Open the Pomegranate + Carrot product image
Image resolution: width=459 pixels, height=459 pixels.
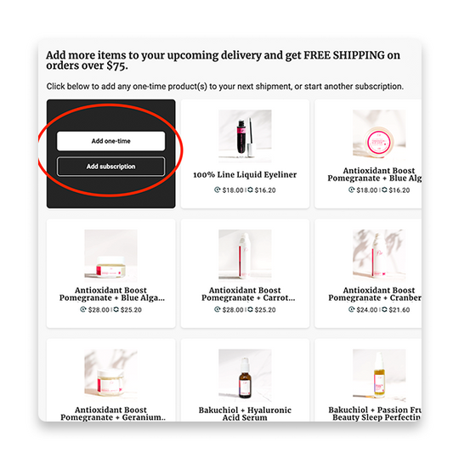tap(245, 256)
